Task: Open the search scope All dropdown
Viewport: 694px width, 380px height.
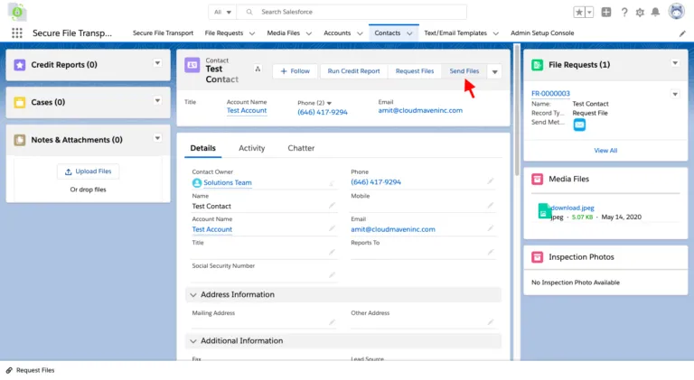Action: pos(222,12)
